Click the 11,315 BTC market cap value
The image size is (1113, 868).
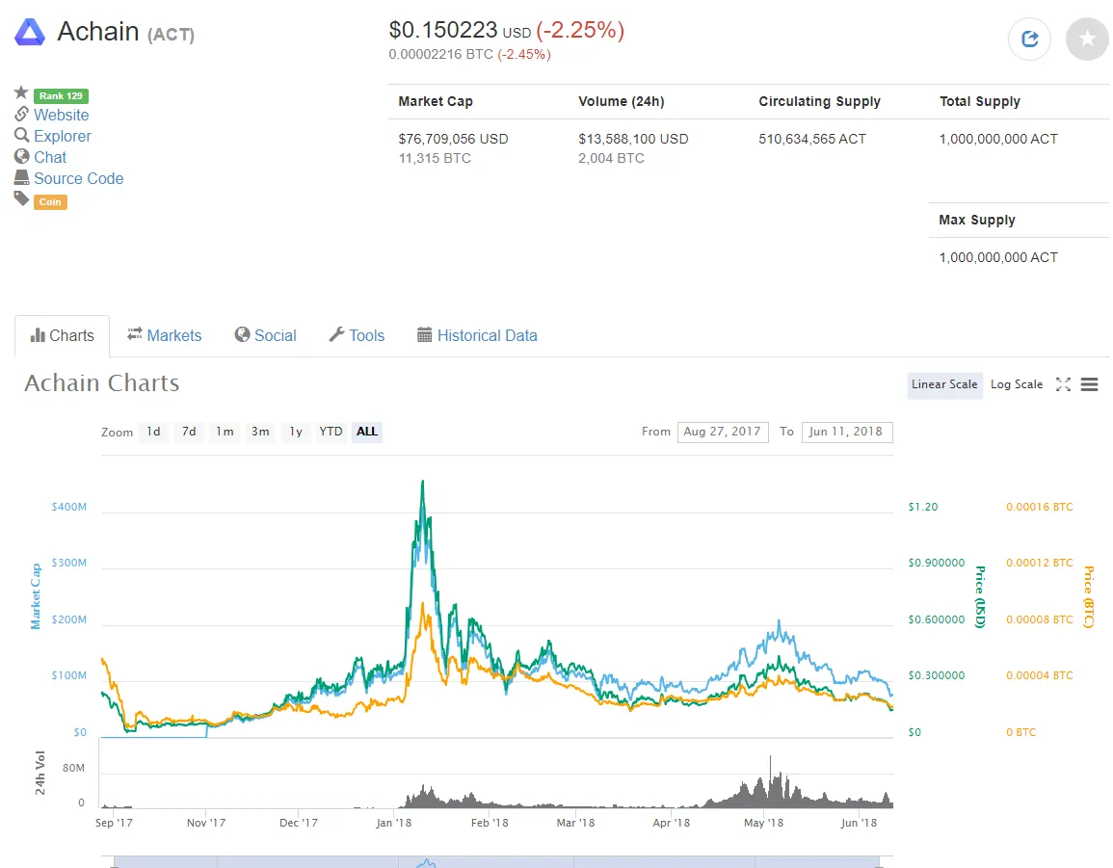(435, 158)
